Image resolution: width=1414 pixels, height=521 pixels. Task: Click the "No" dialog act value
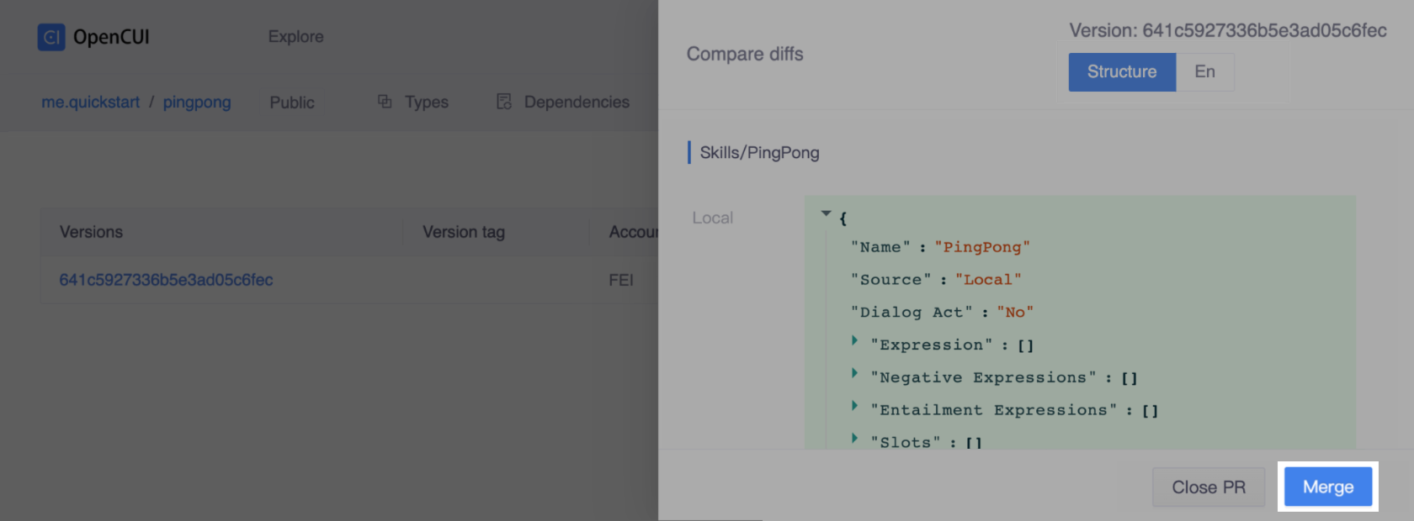tap(1015, 313)
